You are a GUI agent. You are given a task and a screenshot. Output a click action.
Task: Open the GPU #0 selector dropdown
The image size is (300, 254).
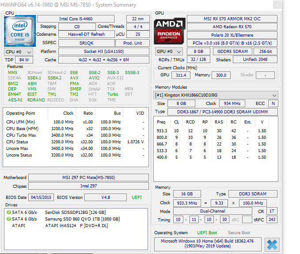[x=169, y=52]
